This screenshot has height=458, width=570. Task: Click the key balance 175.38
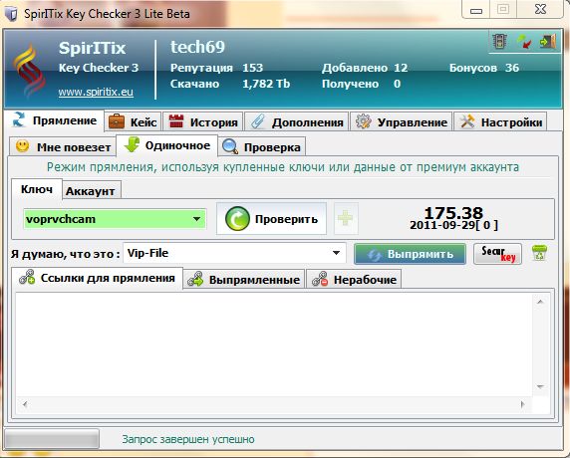(453, 212)
